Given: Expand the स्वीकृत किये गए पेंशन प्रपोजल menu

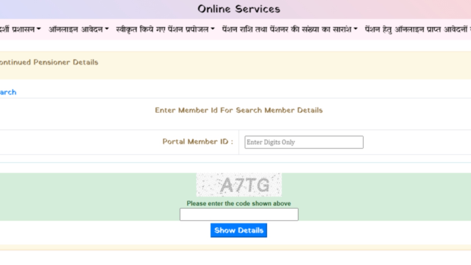Looking at the screenshot, I should [x=165, y=29].
